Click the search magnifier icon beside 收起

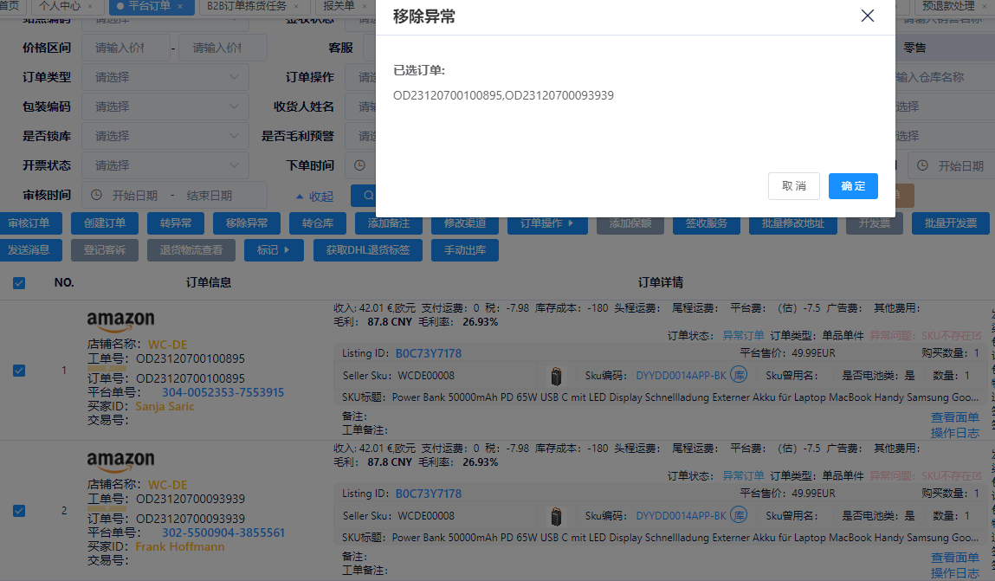(x=367, y=195)
